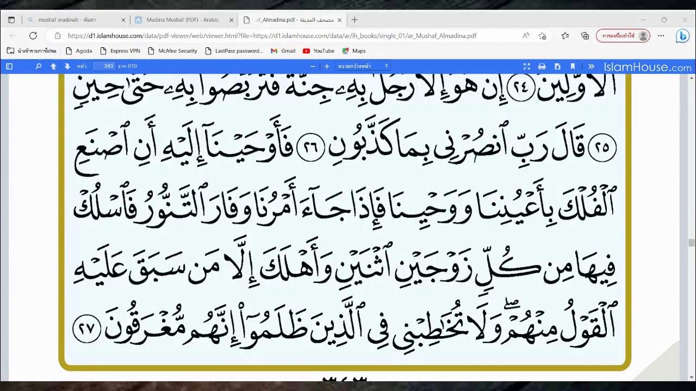The image size is (696, 391).
Task: Go back to the previous page
Action: (x=14, y=36)
